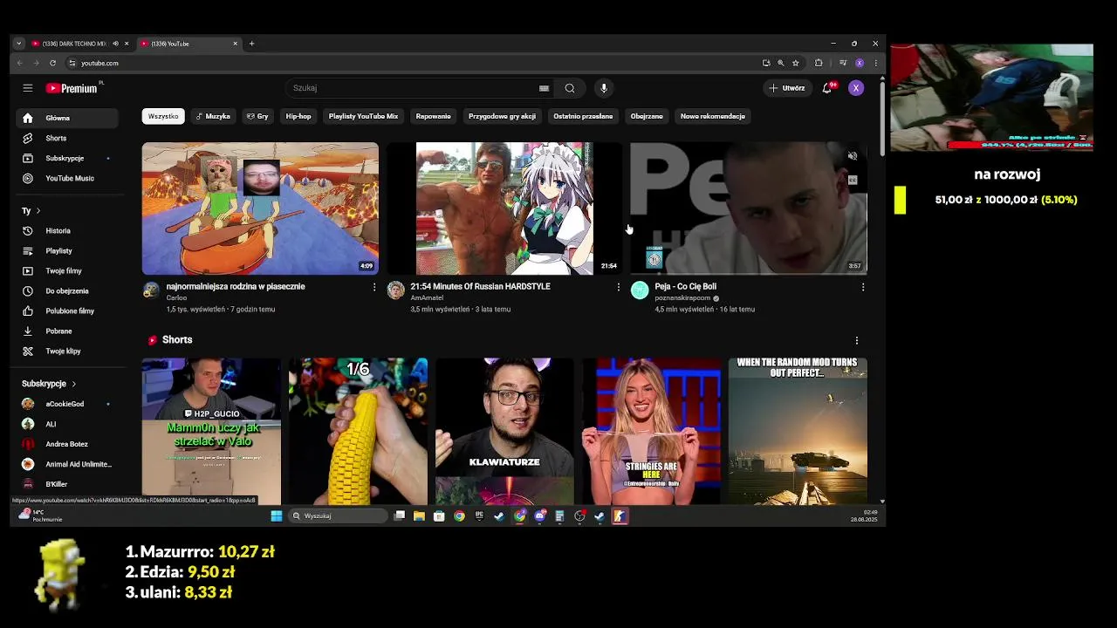Mute the DARK TECHNO MIX tab audio

115,44
